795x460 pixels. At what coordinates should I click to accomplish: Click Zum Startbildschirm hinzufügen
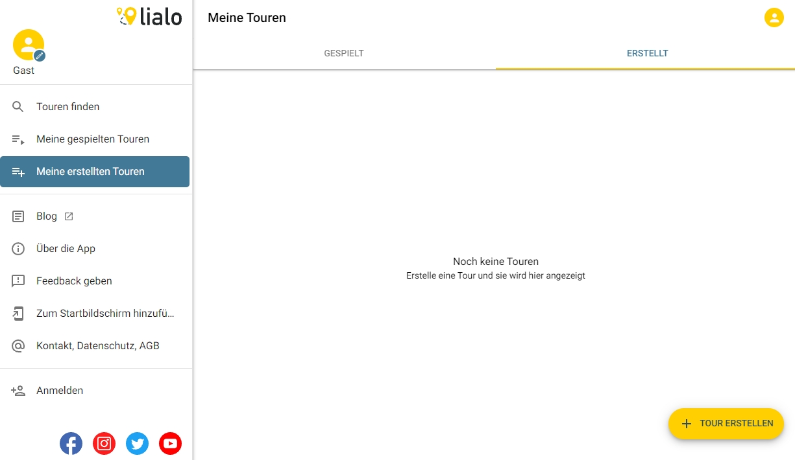pos(105,314)
